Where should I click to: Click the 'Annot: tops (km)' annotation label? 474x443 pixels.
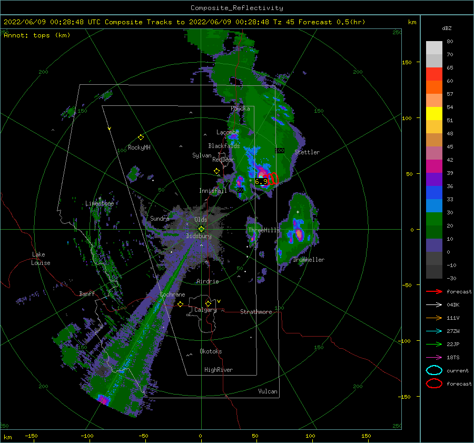pos(37,35)
